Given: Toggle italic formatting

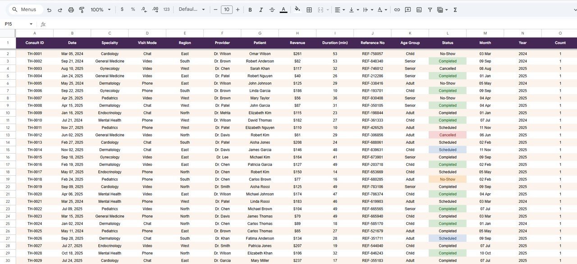Looking at the screenshot, I should [x=261, y=9].
